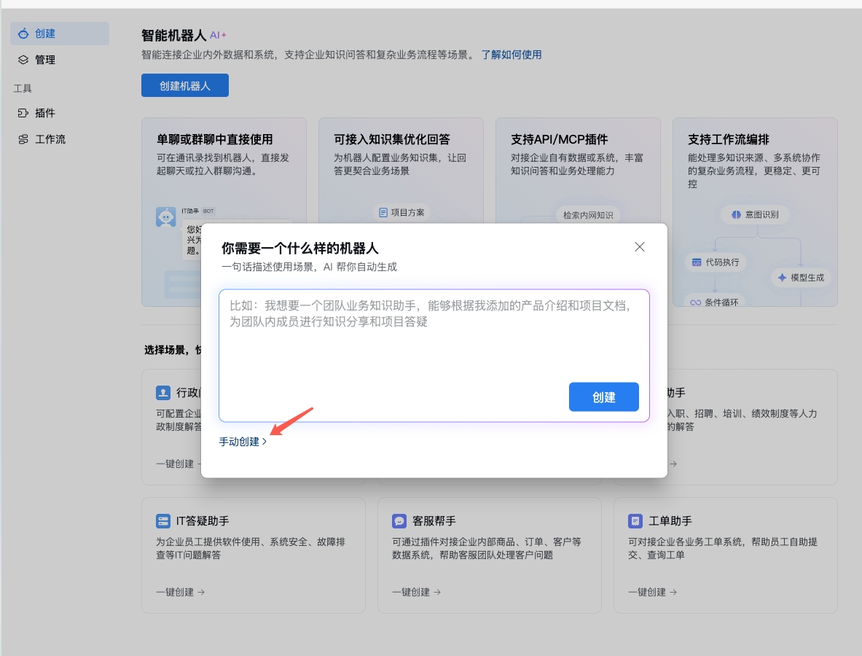This screenshot has height=656, width=862.
Task: Click 一键创建 under IT答疑助手
Action: click(175, 592)
